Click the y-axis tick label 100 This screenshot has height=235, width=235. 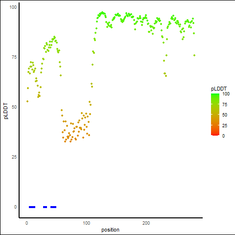(13, 7)
